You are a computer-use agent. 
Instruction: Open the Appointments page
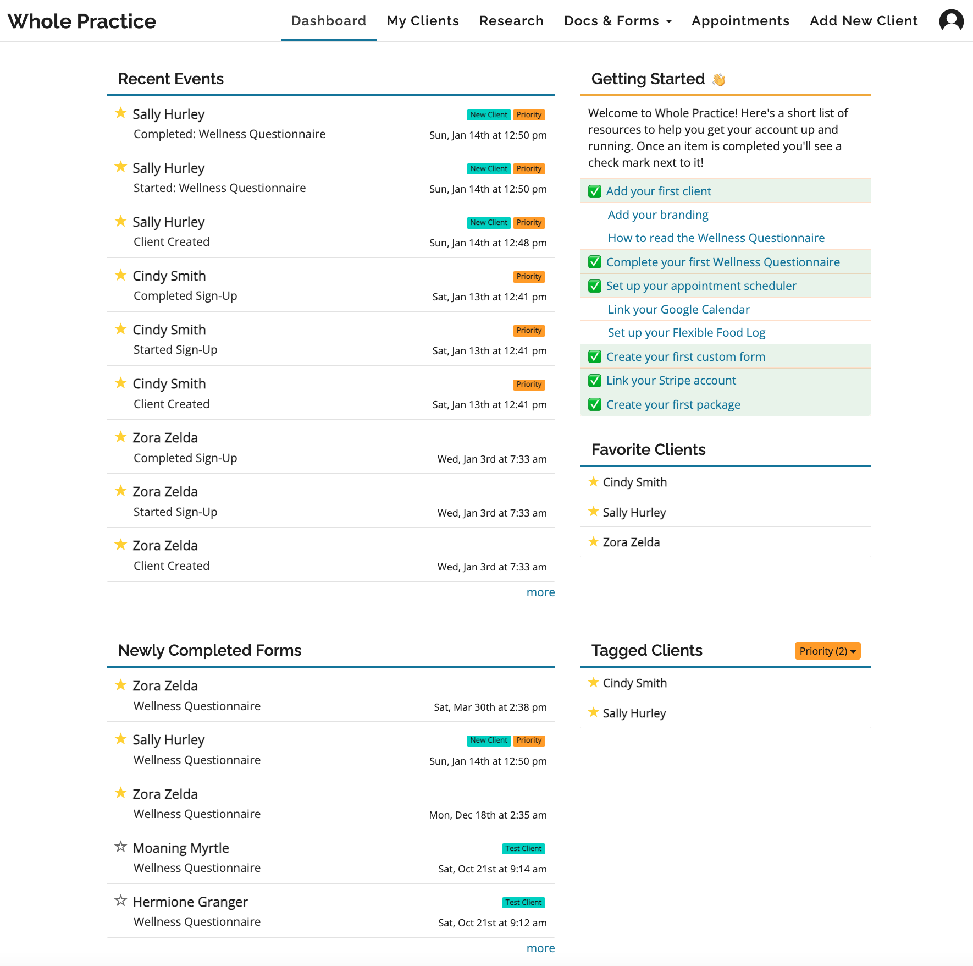740,21
